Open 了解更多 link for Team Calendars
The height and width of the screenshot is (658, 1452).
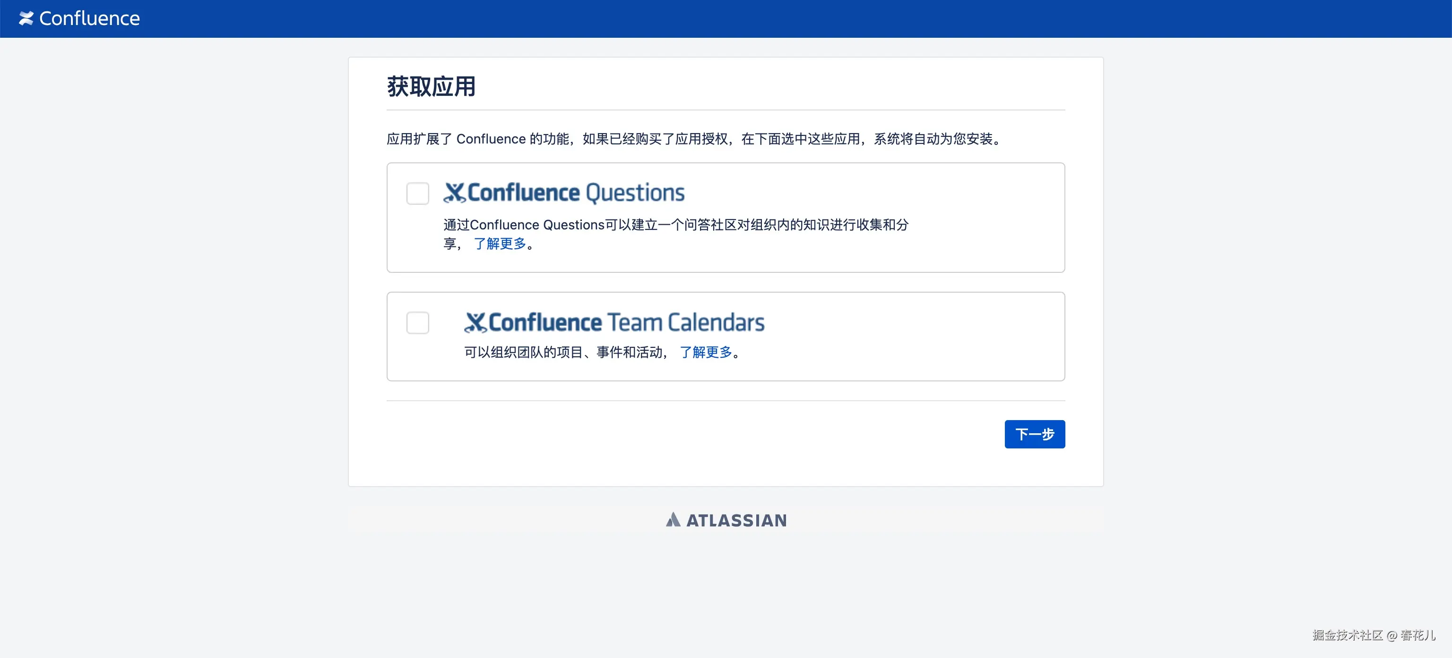(x=706, y=352)
